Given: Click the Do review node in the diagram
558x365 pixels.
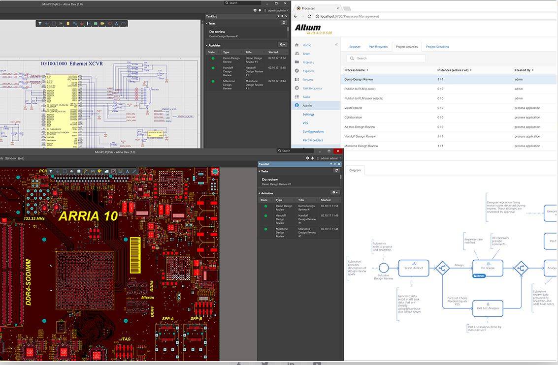Looking at the screenshot, I should pos(488,268).
